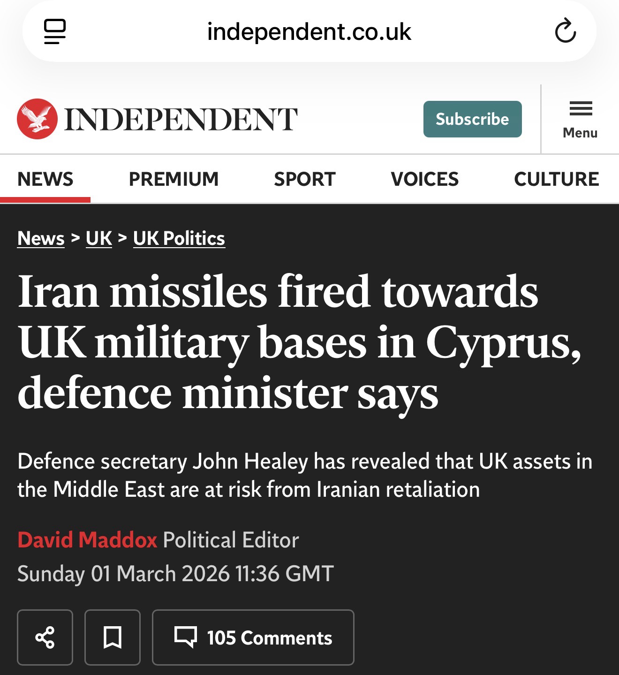The width and height of the screenshot is (619, 675).
Task: Click the UK breadcrumb link
Action: coord(99,238)
